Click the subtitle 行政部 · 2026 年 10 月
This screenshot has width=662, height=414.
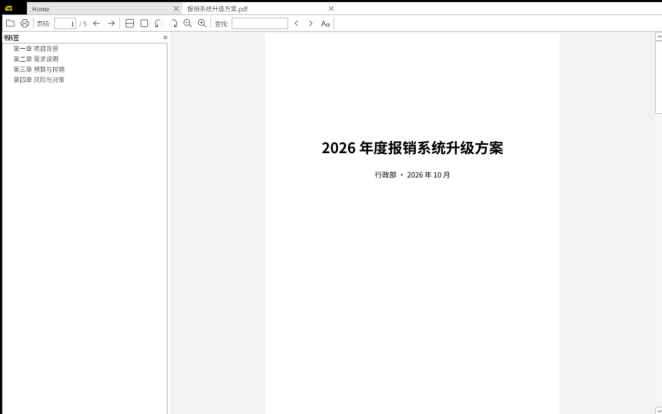(x=412, y=175)
